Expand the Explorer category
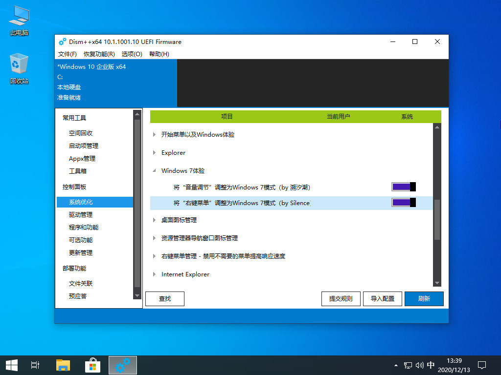Viewport: 501px width, 375px height. tap(155, 152)
